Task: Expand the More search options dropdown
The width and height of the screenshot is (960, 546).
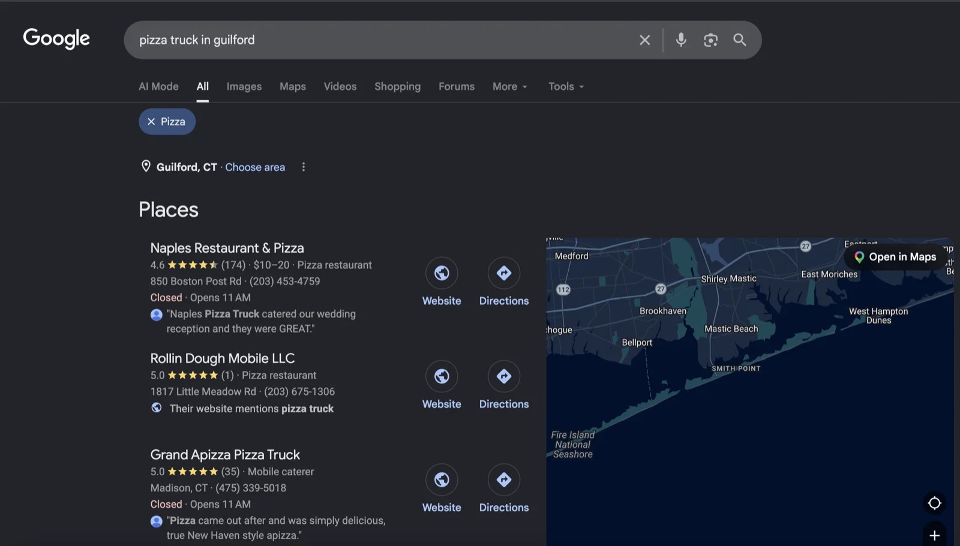Action: click(x=510, y=86)
